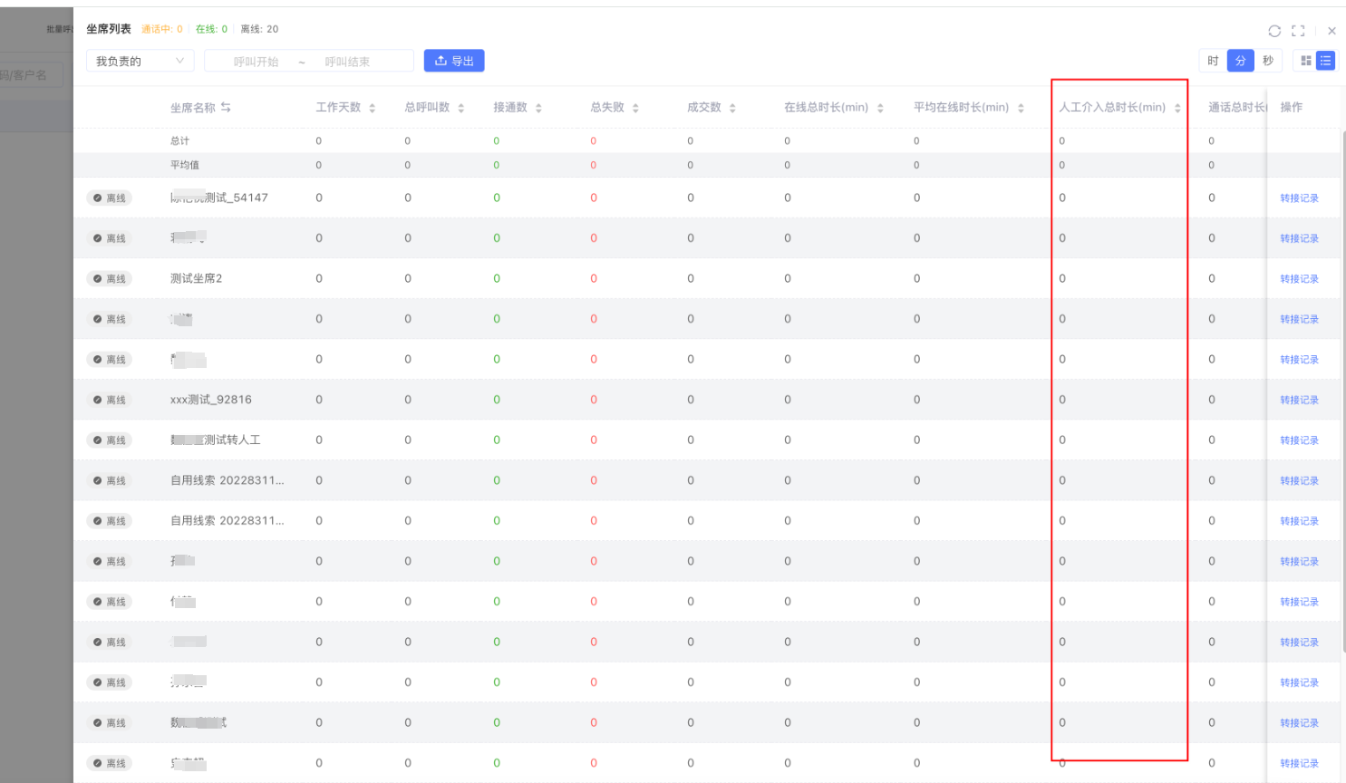Sort the 人工介入总时长(min) column arrows
Viewport: 1346px width, 783px height.
tap(1177, 108)
